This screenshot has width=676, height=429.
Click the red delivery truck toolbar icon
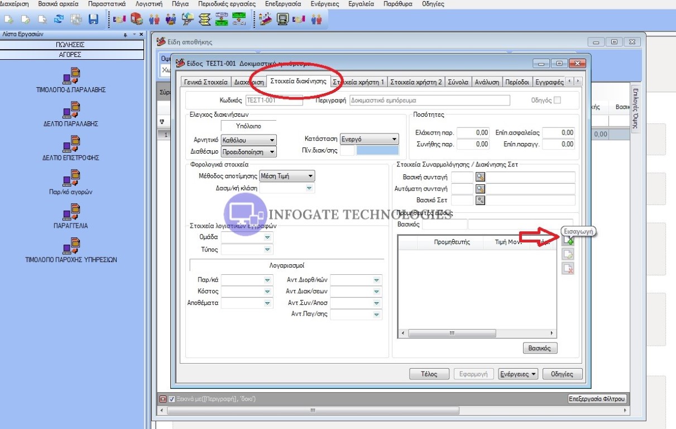tap(136, 20)
